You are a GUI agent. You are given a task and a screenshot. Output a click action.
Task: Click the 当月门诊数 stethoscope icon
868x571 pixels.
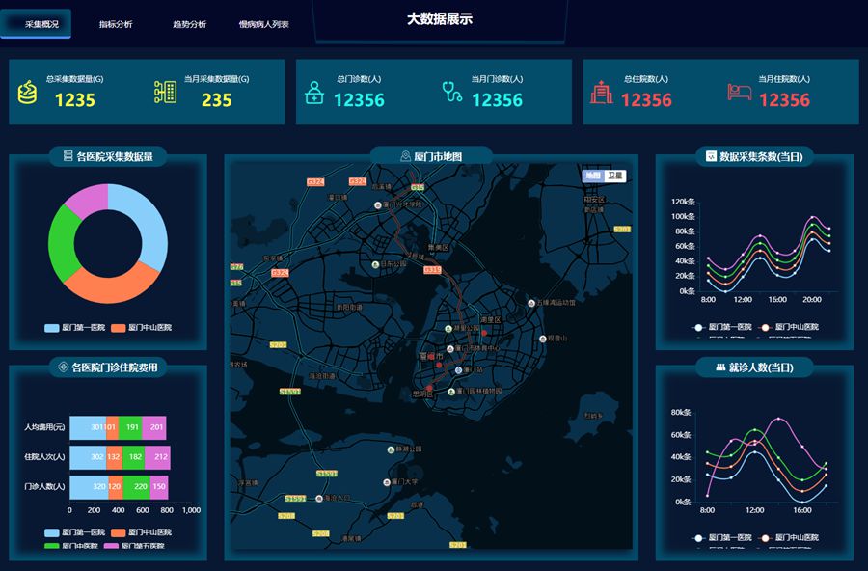pos(451,93)
